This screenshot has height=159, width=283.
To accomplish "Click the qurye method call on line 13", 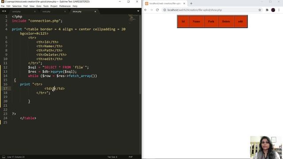I will (57, 72).
